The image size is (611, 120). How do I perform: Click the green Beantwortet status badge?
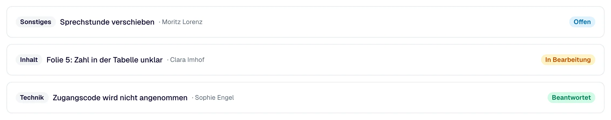pos(571,98)
